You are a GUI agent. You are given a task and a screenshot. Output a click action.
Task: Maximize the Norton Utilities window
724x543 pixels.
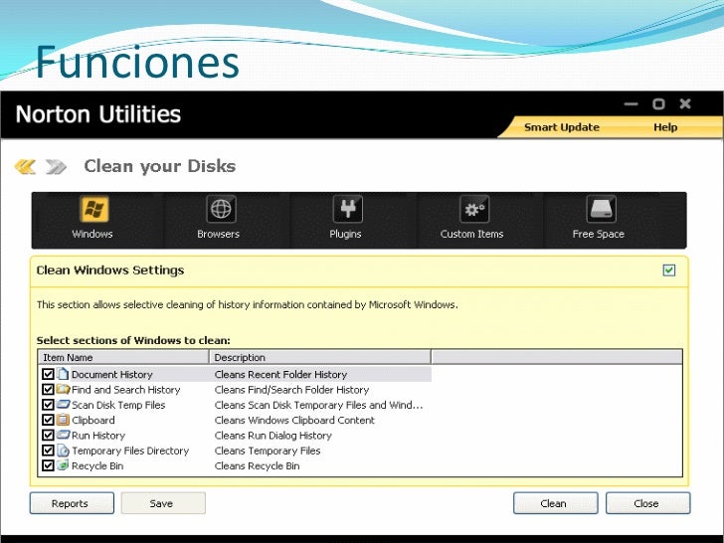click(658, 103)
